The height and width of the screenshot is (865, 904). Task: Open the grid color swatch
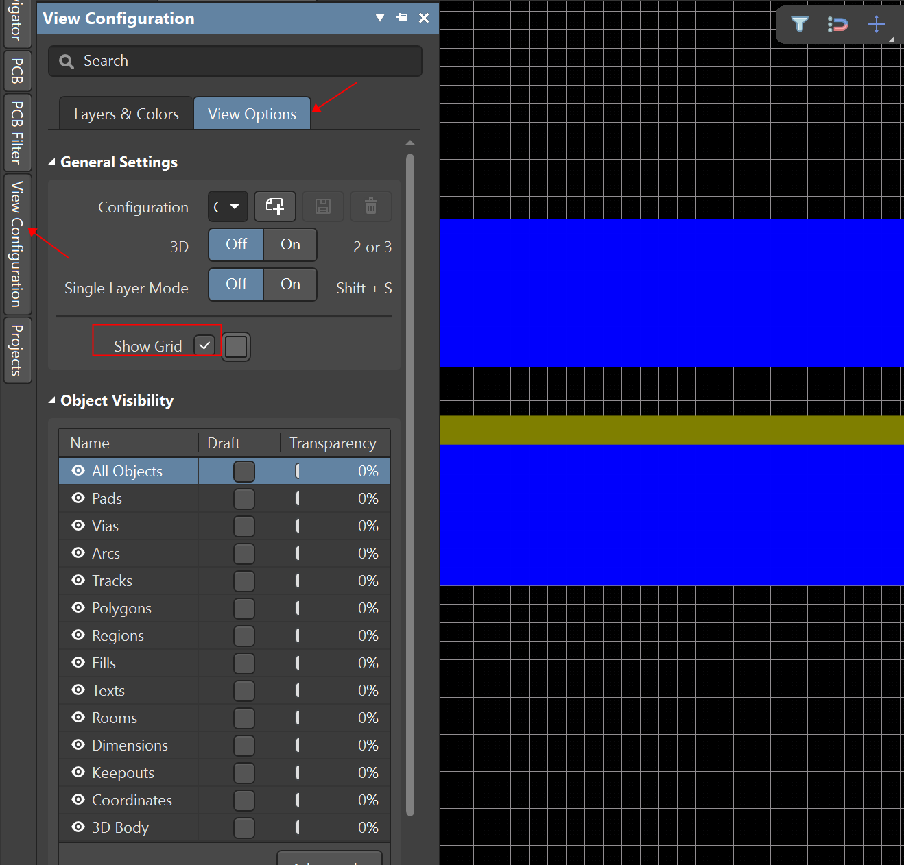(236, 346)
